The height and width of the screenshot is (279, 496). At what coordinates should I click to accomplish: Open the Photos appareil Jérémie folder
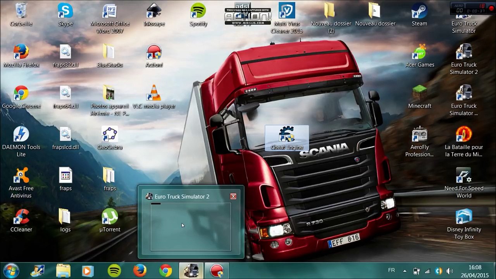coord(110,101)
